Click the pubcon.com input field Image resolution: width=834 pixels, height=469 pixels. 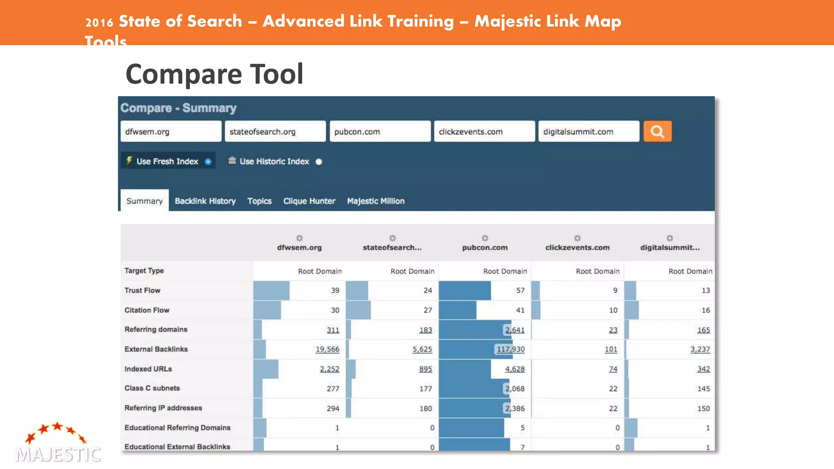coord(380,131)
